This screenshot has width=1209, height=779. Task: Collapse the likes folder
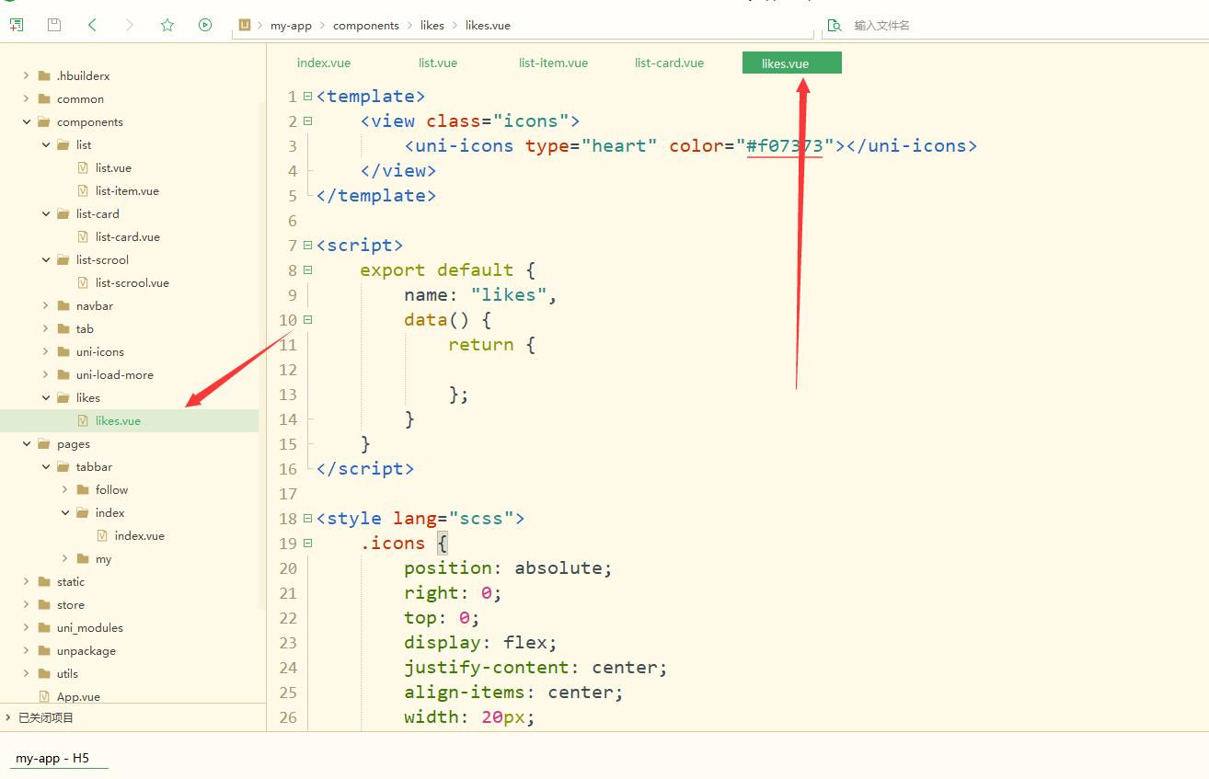pyautogui.click(x=46, y=397)
